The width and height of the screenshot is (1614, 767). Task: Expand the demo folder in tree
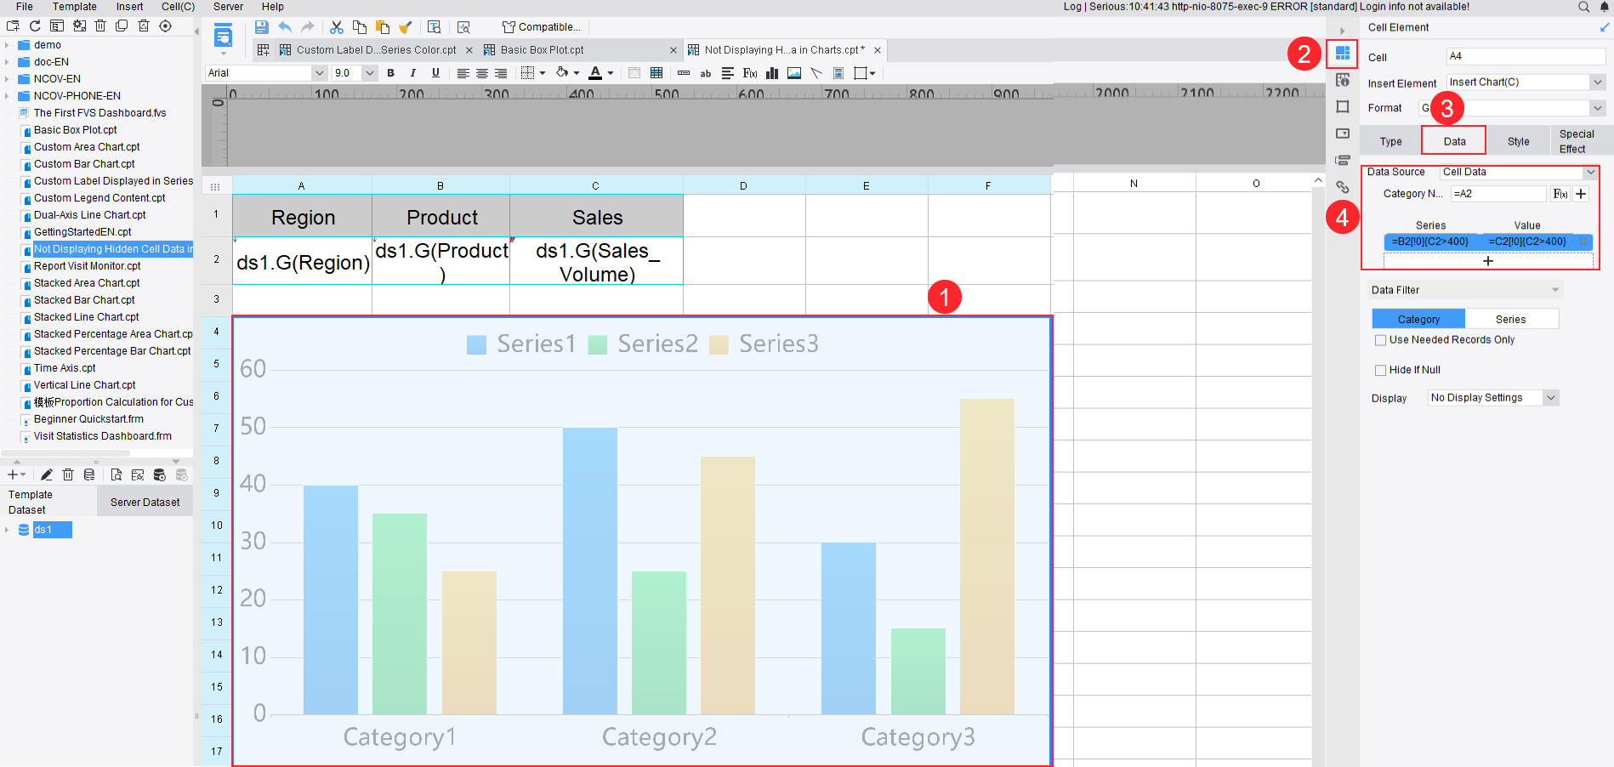pos(7,45)
